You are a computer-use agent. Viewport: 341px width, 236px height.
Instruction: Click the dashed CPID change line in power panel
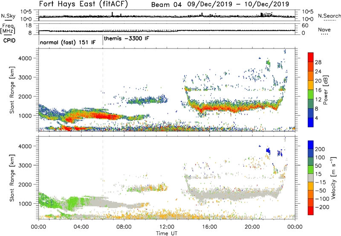pos(103,89)
